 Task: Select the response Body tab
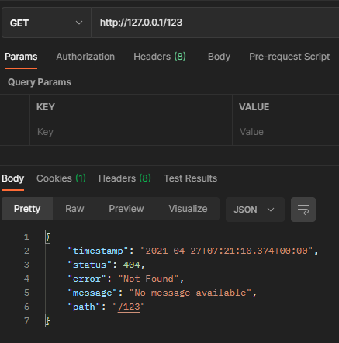tap(12, 178)
